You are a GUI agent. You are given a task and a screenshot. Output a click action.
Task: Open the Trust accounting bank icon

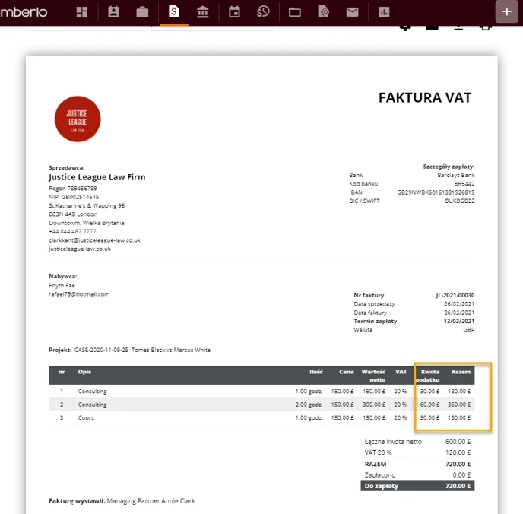(x=203, y=12)
